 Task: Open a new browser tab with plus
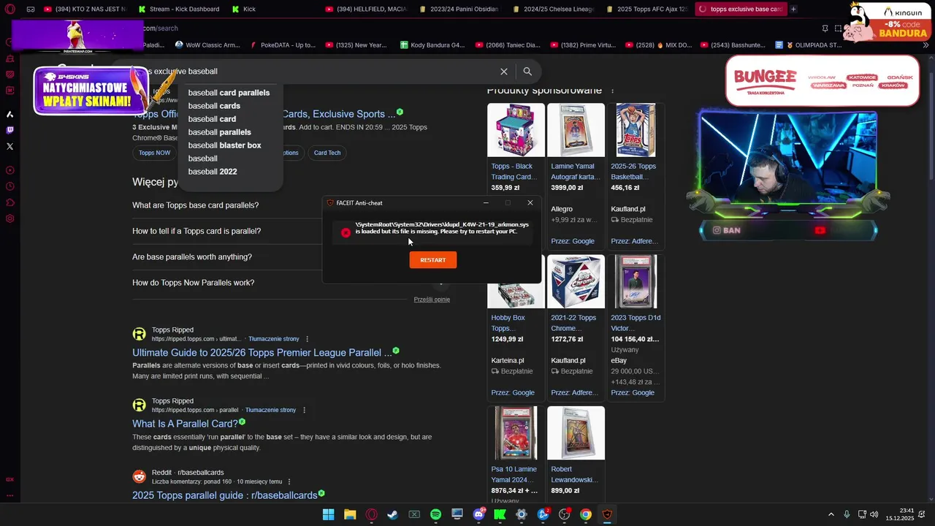(793, 9)
